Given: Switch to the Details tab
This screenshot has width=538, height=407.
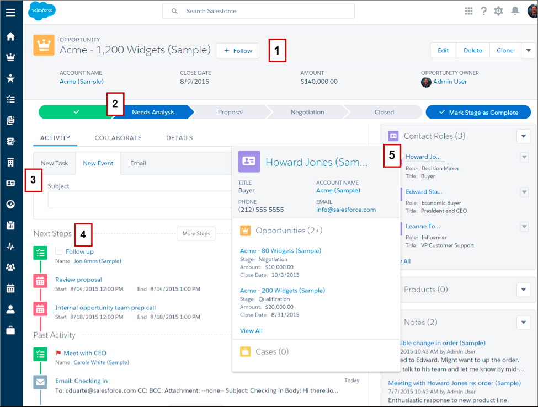Looking at the screenshot, I should point(179,138).
